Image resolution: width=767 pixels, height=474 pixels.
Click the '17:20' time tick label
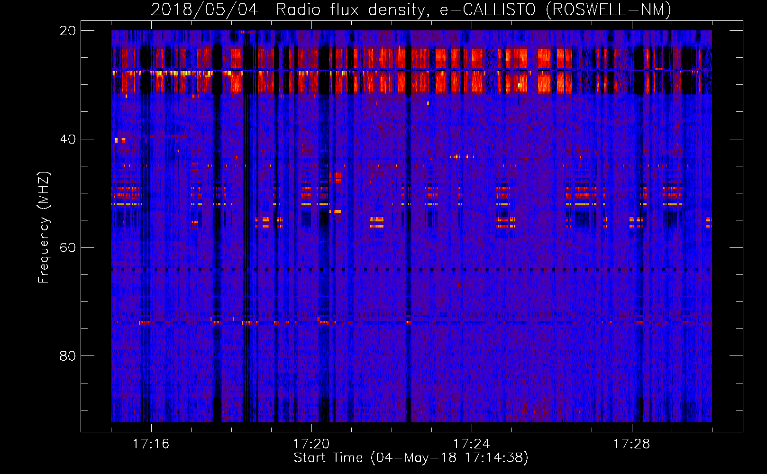click(311, 444)
